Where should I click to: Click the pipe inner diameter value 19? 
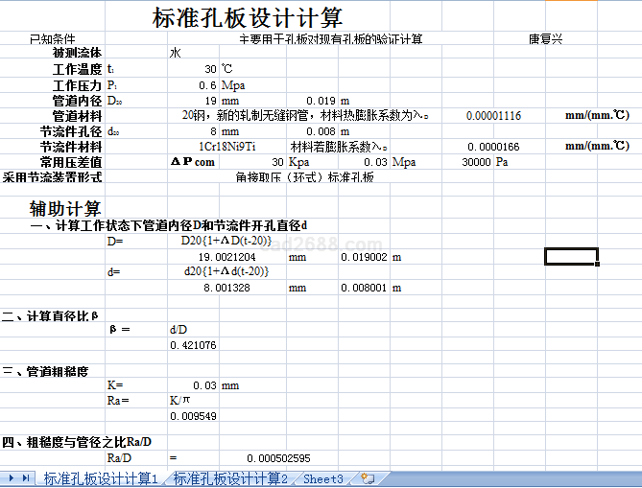209,100
